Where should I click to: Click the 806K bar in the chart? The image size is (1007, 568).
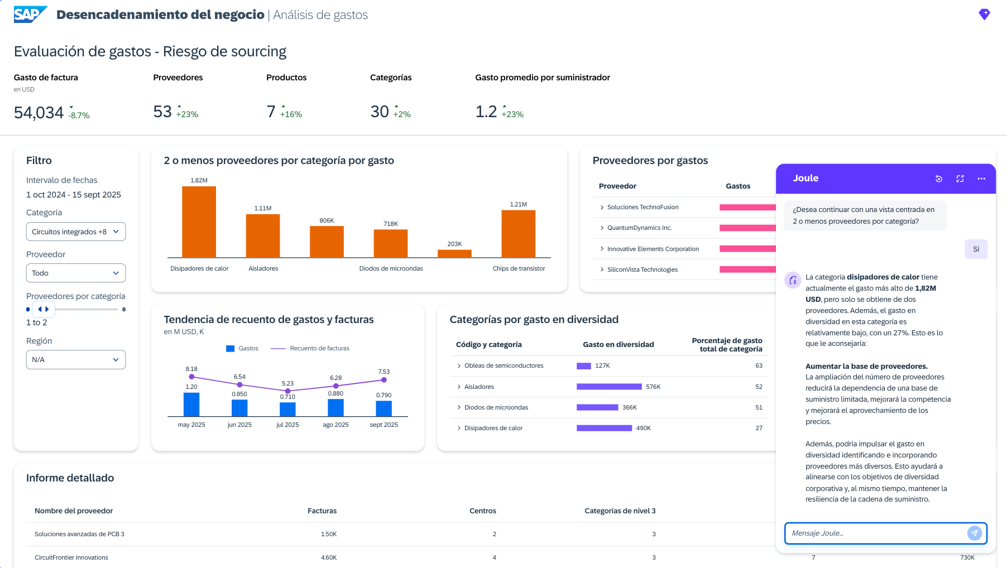327,242
